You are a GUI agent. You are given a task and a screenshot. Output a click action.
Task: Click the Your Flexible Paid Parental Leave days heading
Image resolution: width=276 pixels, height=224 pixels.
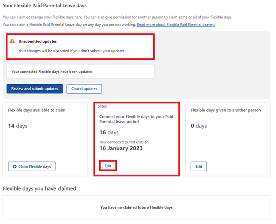click(x=45, y=6)
